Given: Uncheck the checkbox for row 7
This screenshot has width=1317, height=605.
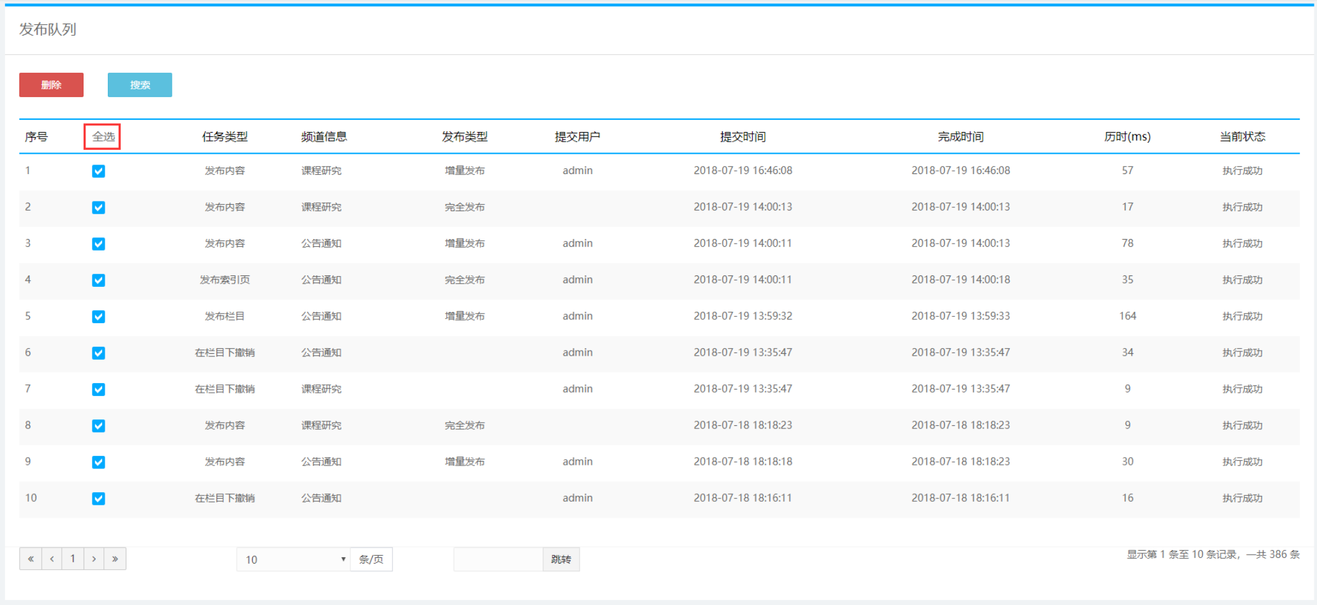Looking at the screenshot, I should click(x=98, y=389).
